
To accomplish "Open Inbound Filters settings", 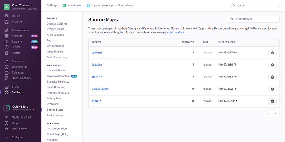I will (x=56, y=70).
